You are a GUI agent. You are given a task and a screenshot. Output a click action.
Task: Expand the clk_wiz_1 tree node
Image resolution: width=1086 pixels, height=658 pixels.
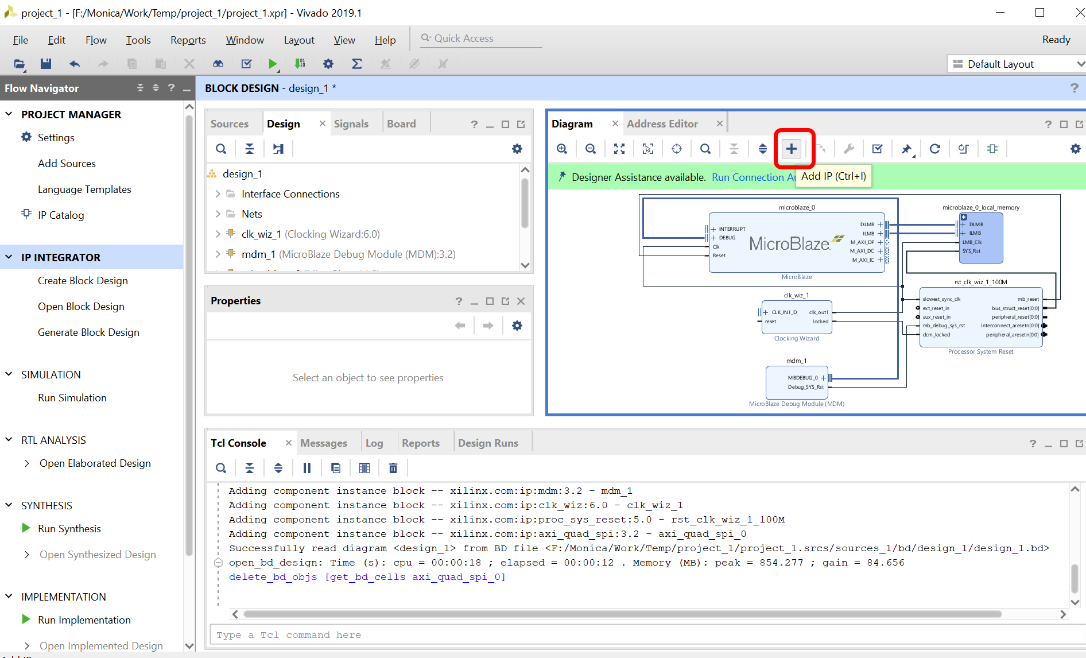(218, 234)
